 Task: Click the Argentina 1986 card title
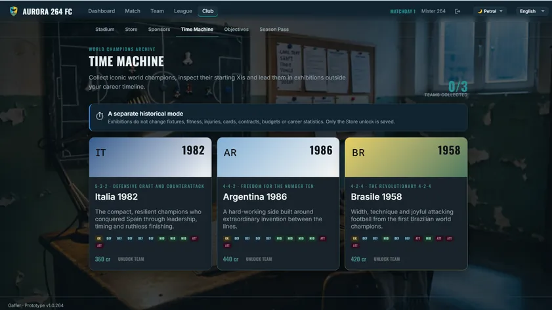[x=255, y=196]
